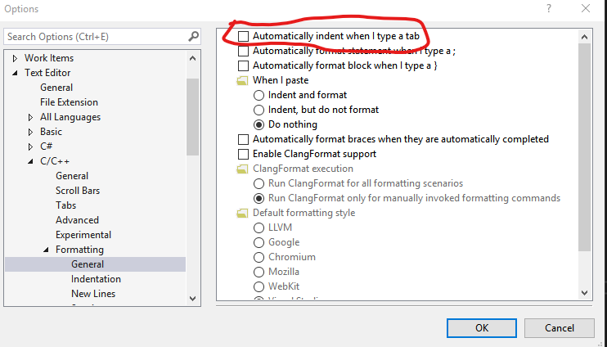Choose 'Indent, but do not format' option

(x=259, y=110)
